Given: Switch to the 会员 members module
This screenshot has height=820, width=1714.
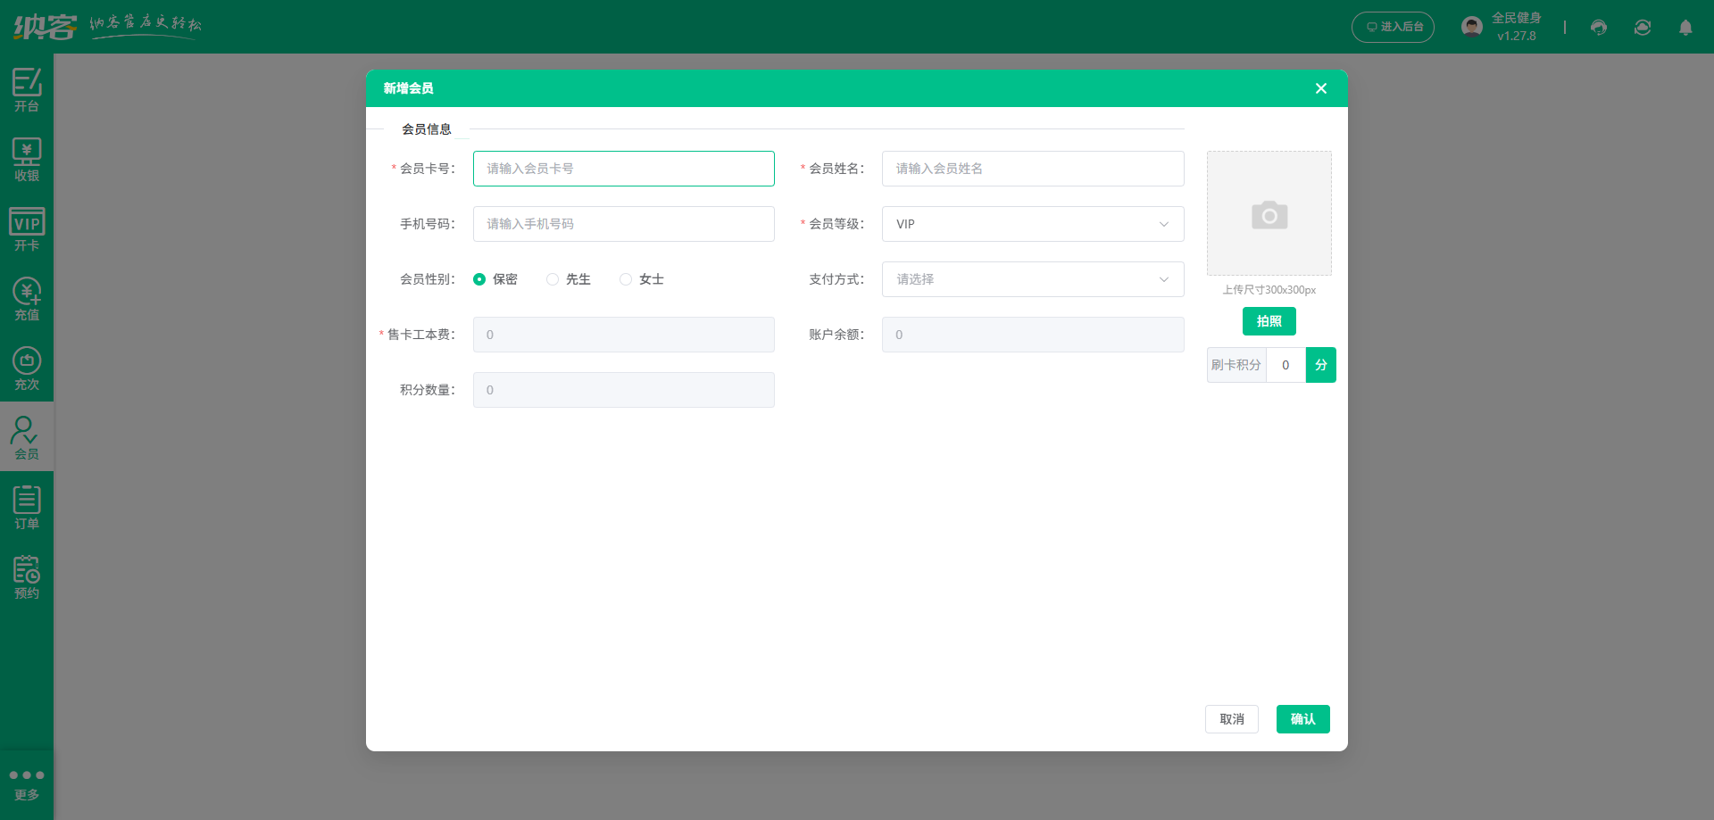Looking at the screenshot, I should (27, 436).
